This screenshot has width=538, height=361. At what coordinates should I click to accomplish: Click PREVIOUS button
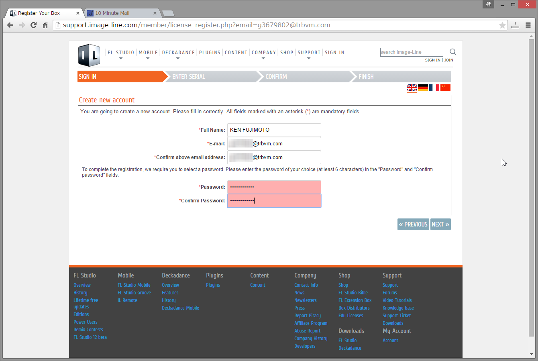pyautogui.click(x=413, y=224)
